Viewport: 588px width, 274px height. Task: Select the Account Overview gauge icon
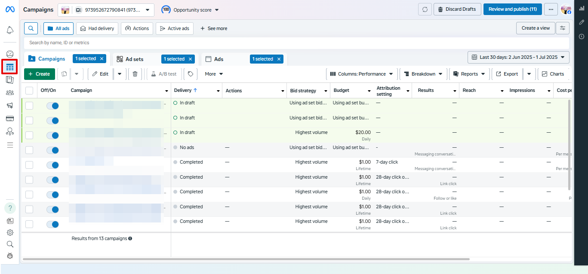click(9, 54)
